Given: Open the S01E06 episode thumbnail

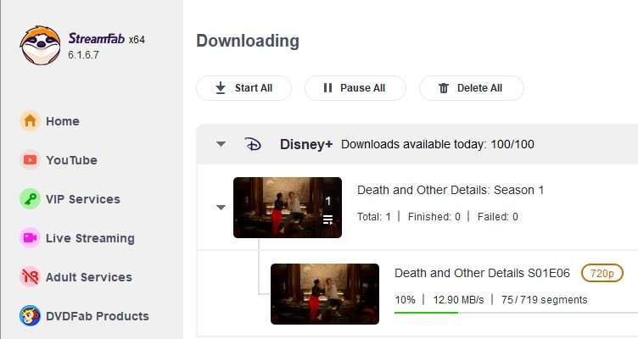Looking at the screenshot, I should (325, 294).
